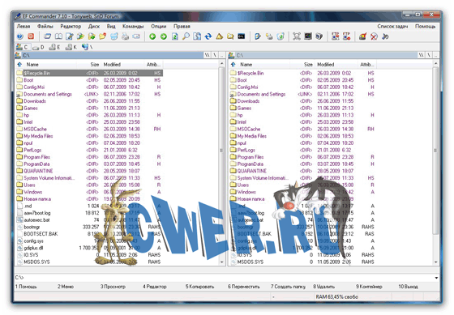
Task: Click the left panel vertical scrollbar
Action: (222, 163)
